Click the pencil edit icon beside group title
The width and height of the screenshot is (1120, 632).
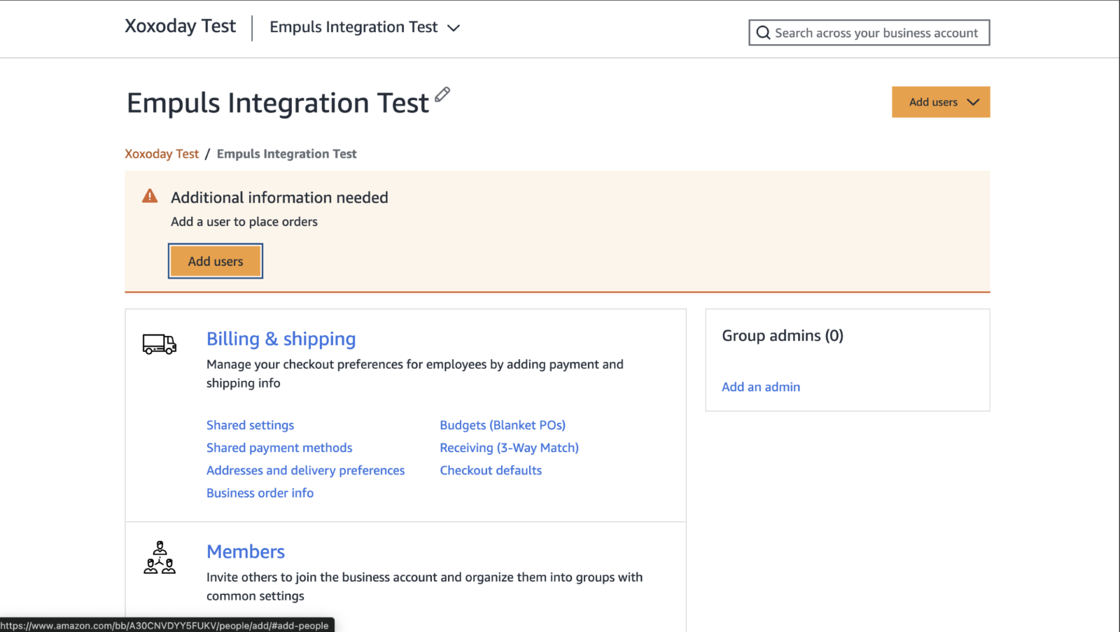pyautogui.click(x=442, y=94)
